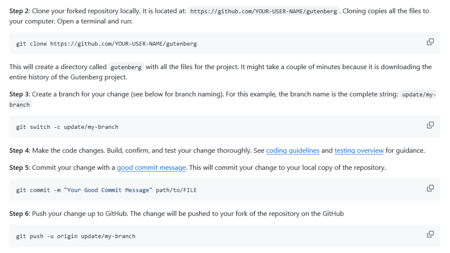This screenshot has height=253, width=450.
Task: Click the bold Step 3 label
Action: (x=20, y=94)
